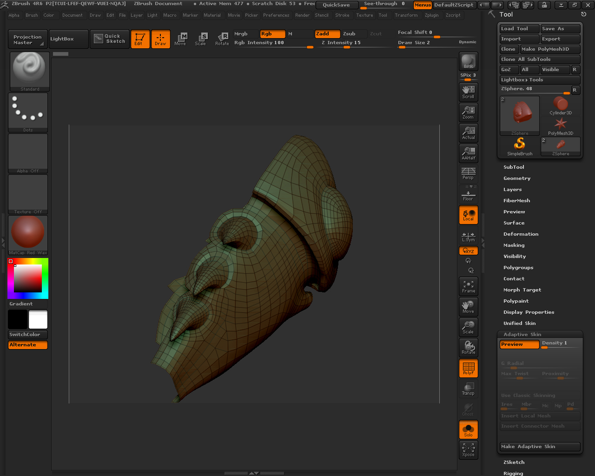Open the Zplugin menu
595x476 pixels.
tap(432, 15)
